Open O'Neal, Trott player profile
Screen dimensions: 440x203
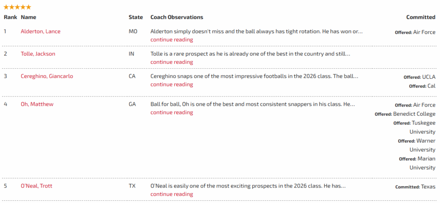coord(37,186)
